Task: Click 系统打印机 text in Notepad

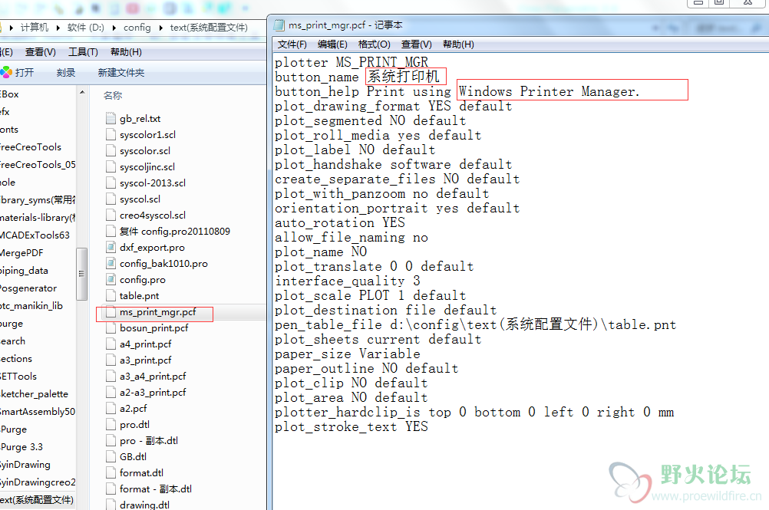Action: pos(403,77)
